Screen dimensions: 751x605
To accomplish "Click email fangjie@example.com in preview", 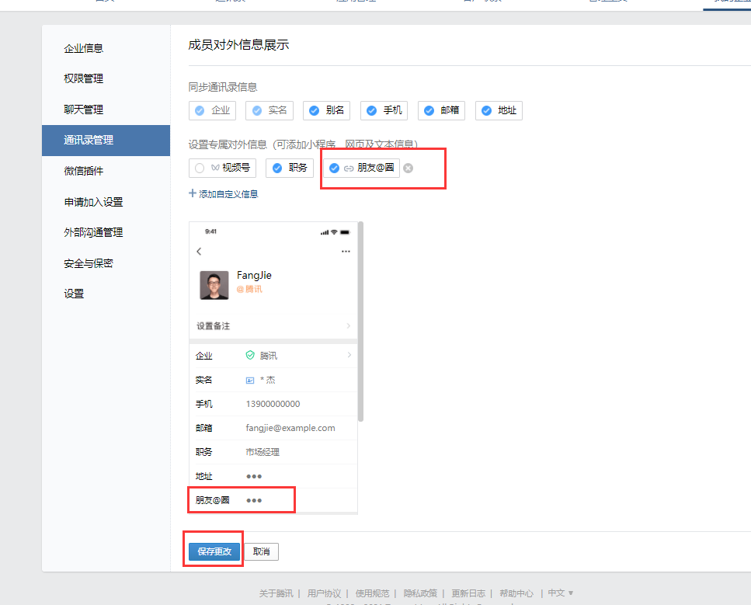I will (x=290, y=428).
